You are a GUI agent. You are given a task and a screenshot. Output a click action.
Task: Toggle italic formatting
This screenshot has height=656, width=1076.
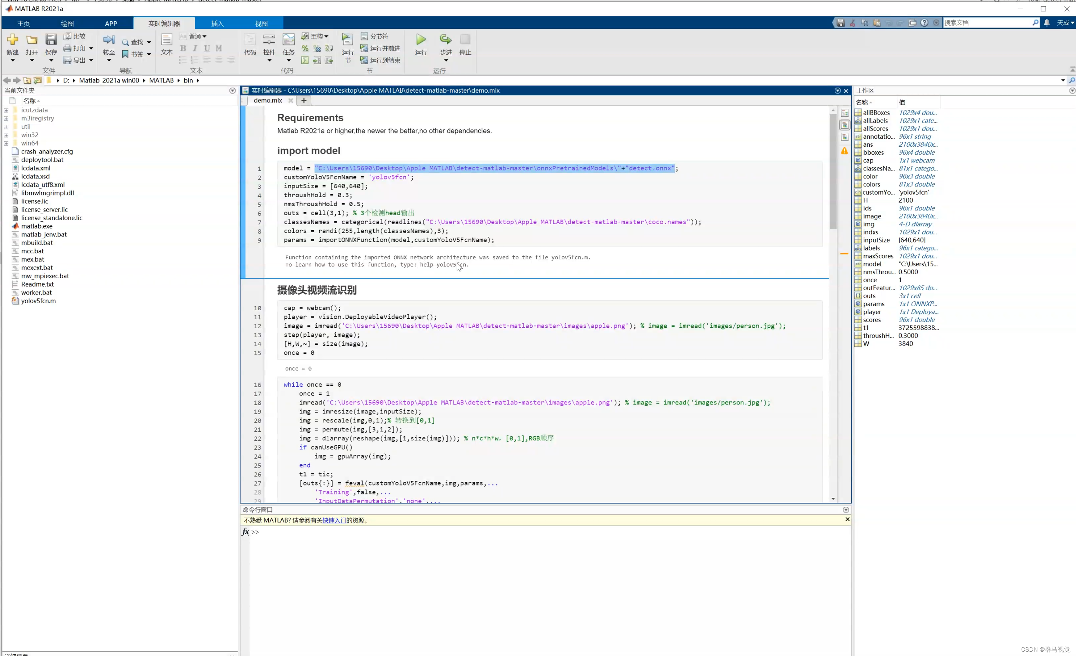point(195,48)
